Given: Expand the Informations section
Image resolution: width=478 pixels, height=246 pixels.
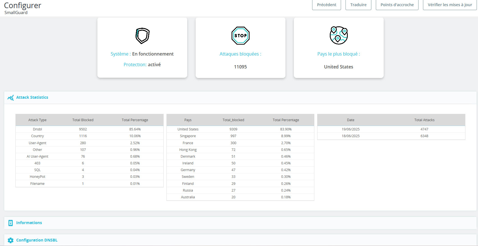Looking at the screenshot, I should point(29,223).
